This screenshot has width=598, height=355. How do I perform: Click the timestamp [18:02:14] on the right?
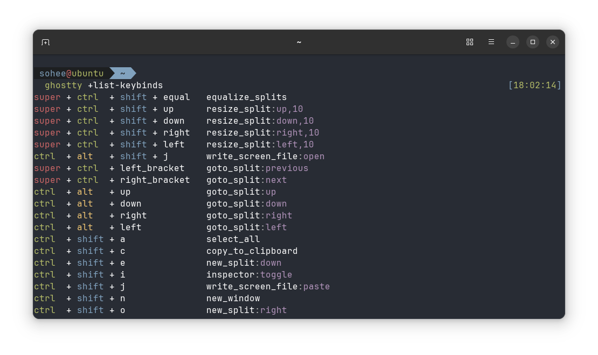tap(533, 85)
